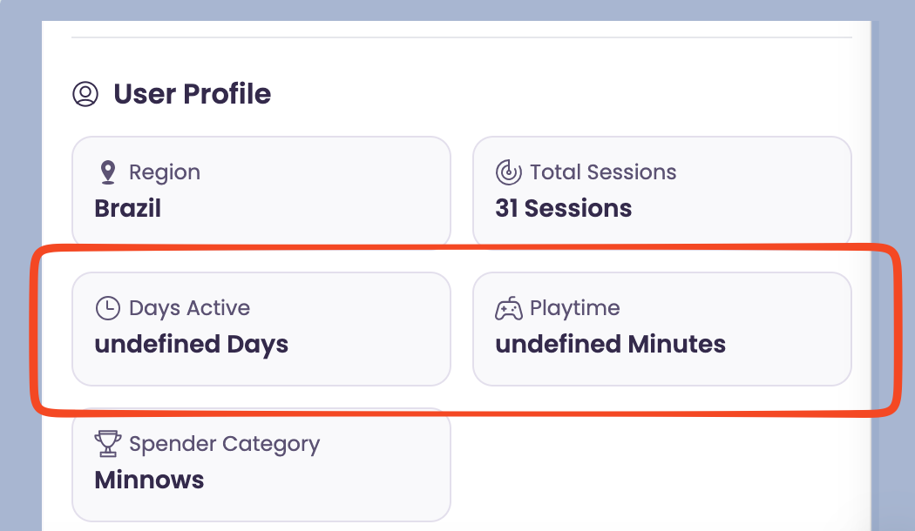Click the Region map pin icon
Viewport: 915px width, 531px height.
tap(107, 172)
